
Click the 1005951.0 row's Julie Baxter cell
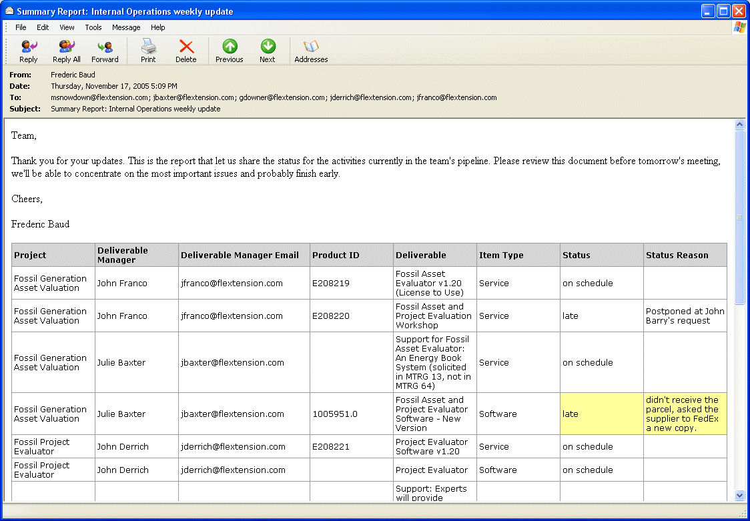(x=137, y=414)
